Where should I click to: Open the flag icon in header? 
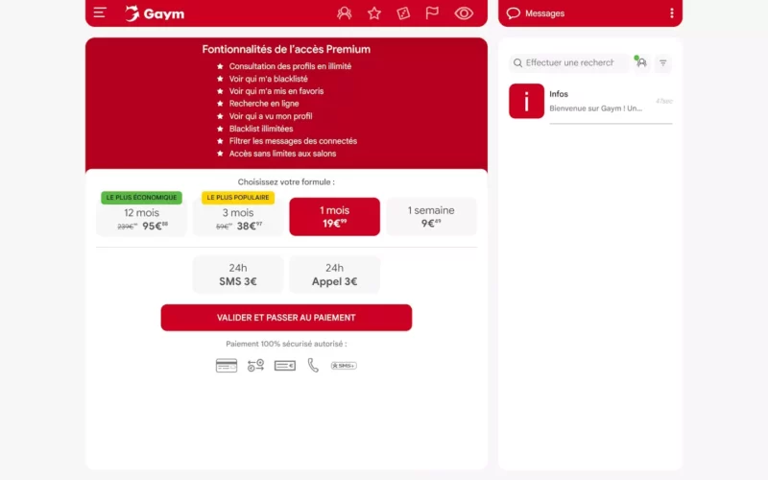coord(432,12)
